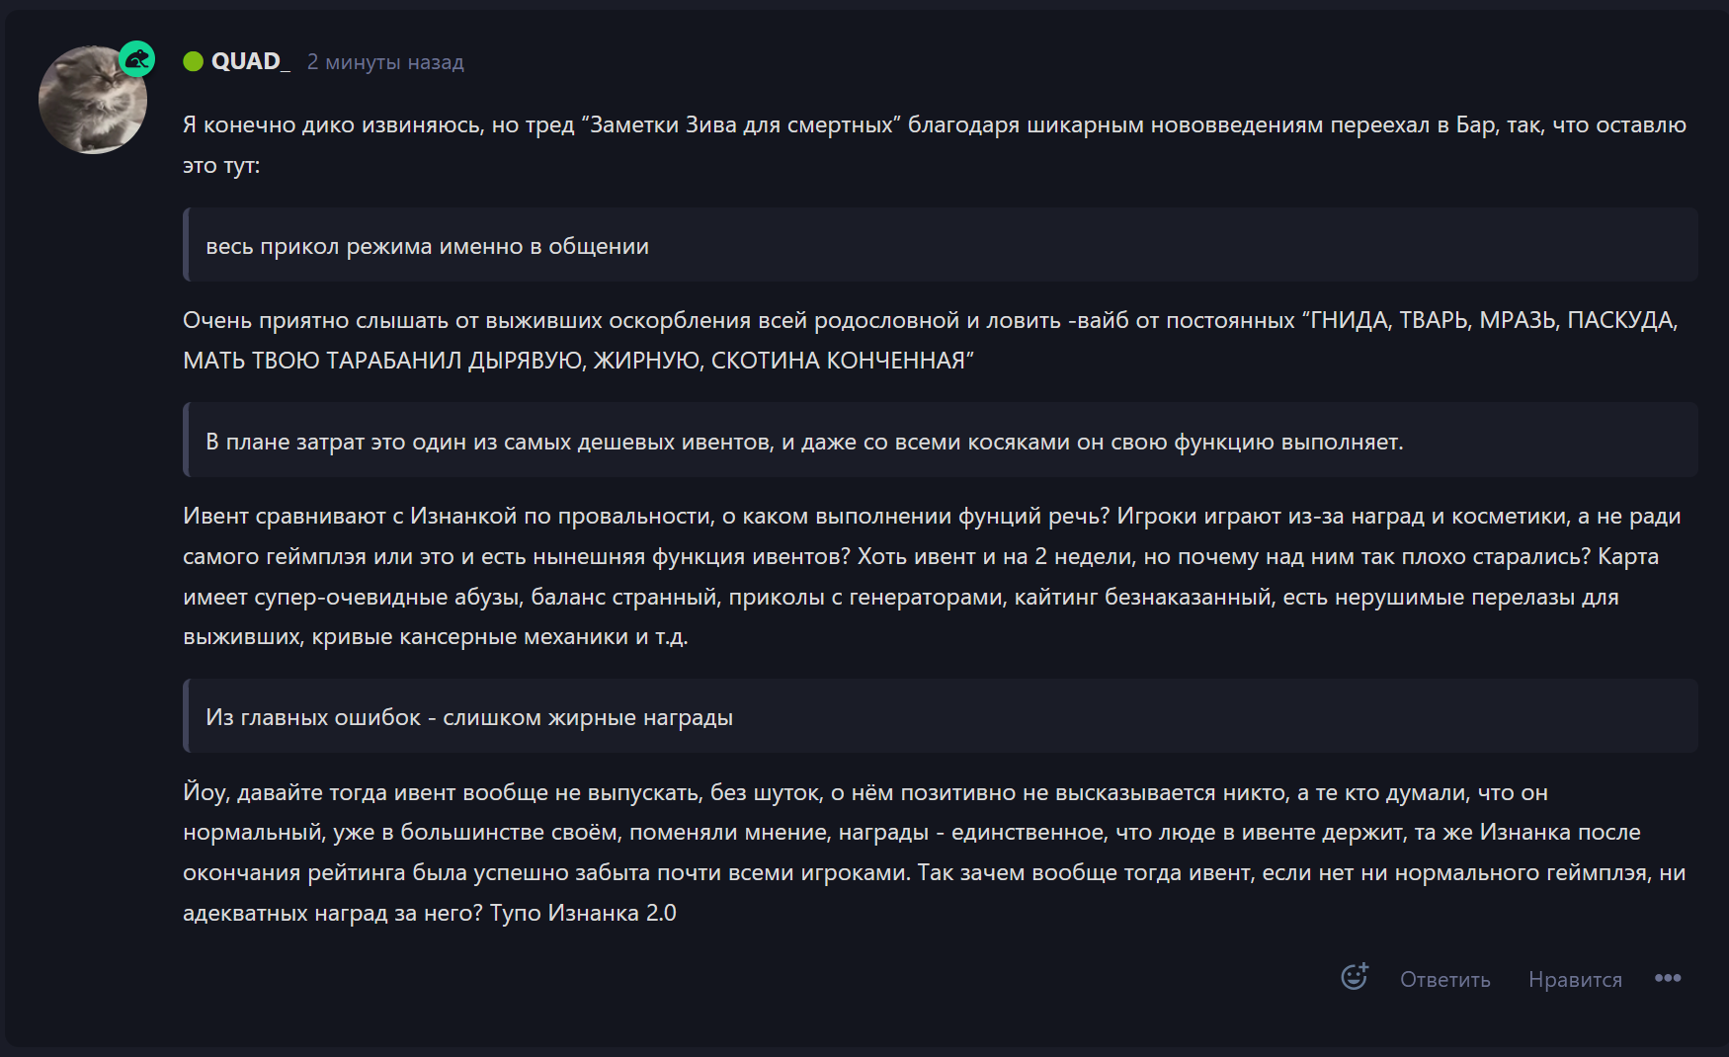Click the green badge on the avatar
Viewport: 1729px width, 1057px height.
(136, 59)
